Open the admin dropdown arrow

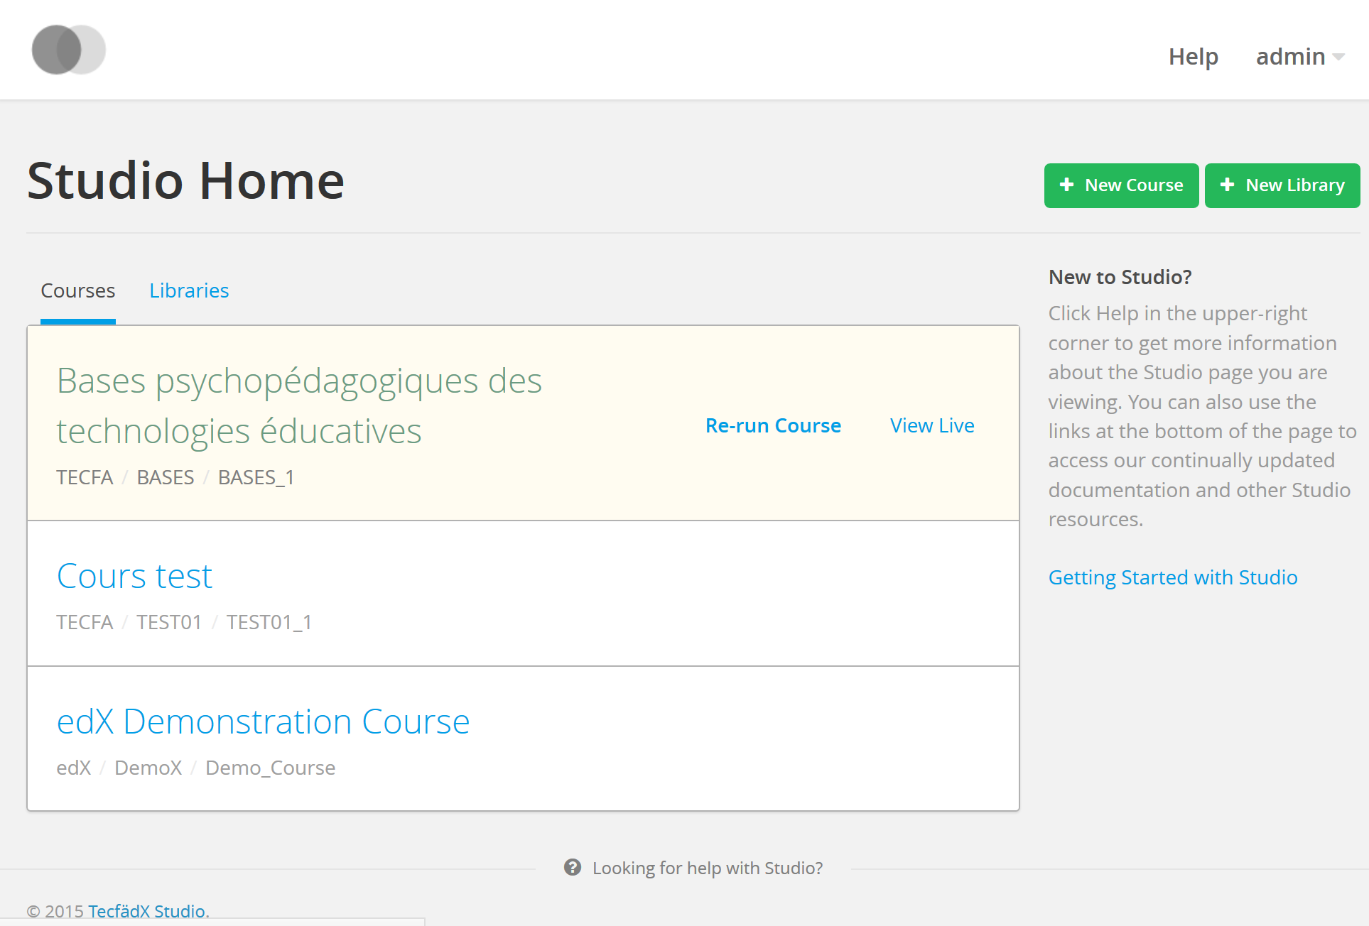1338,57
